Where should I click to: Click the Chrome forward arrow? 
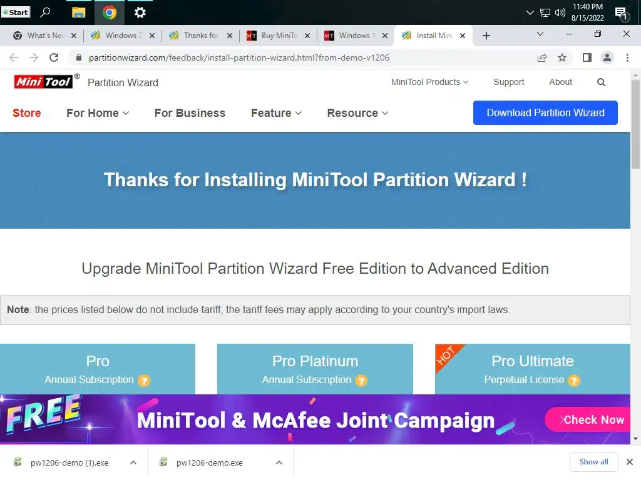[x=34, y=57]
